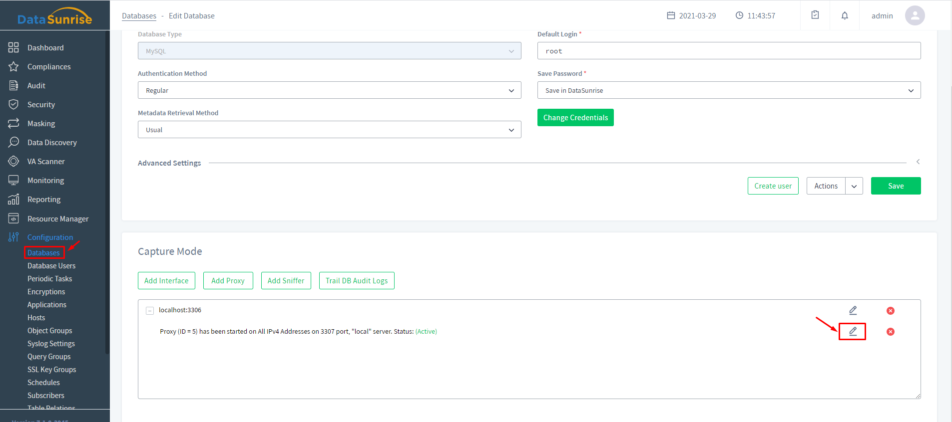Open the admin user avatar menu

point(915,15)
